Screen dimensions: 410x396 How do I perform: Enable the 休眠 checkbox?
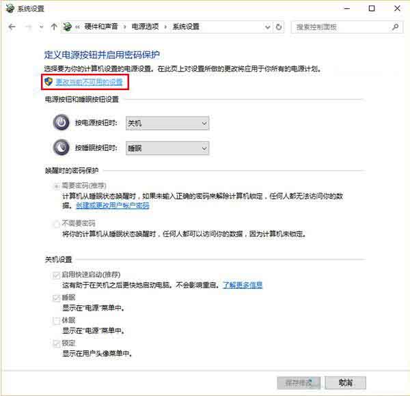pos(56,320)
